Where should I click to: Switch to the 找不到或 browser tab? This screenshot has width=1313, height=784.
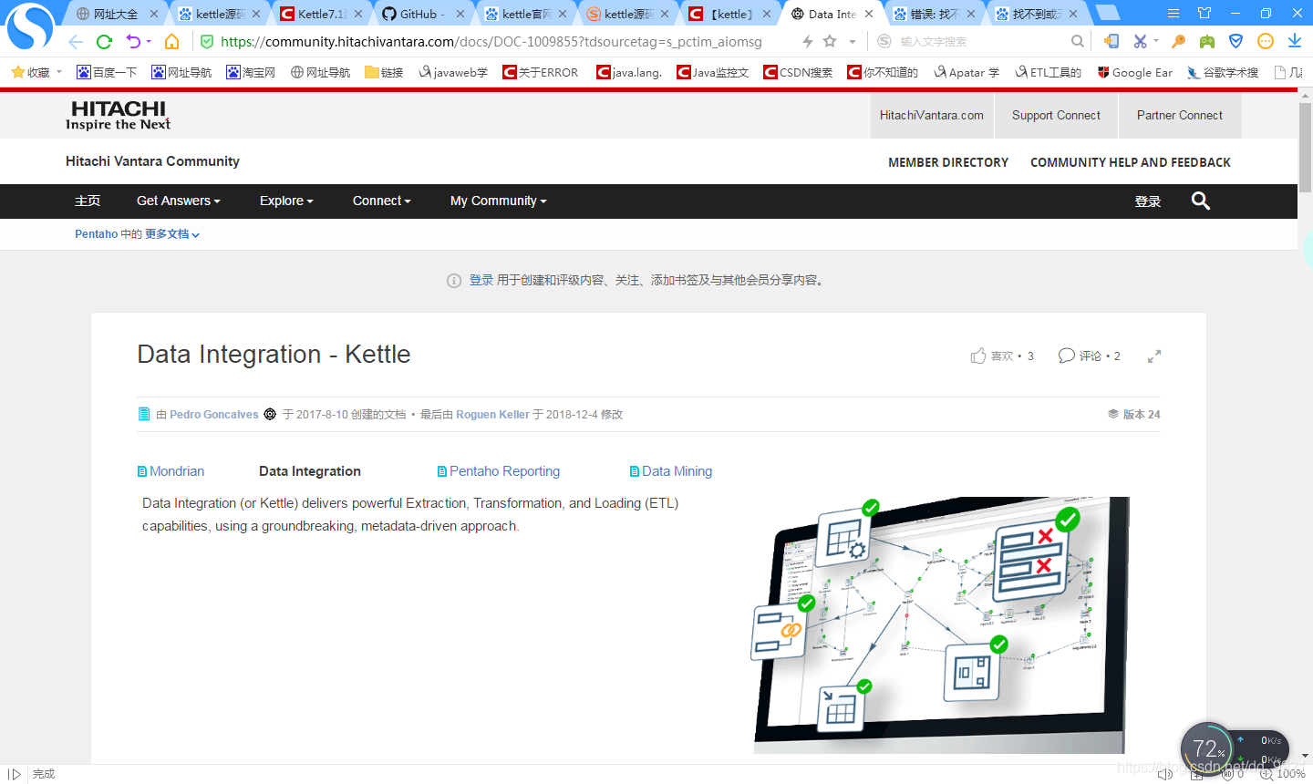click(x=1036, y=14)
